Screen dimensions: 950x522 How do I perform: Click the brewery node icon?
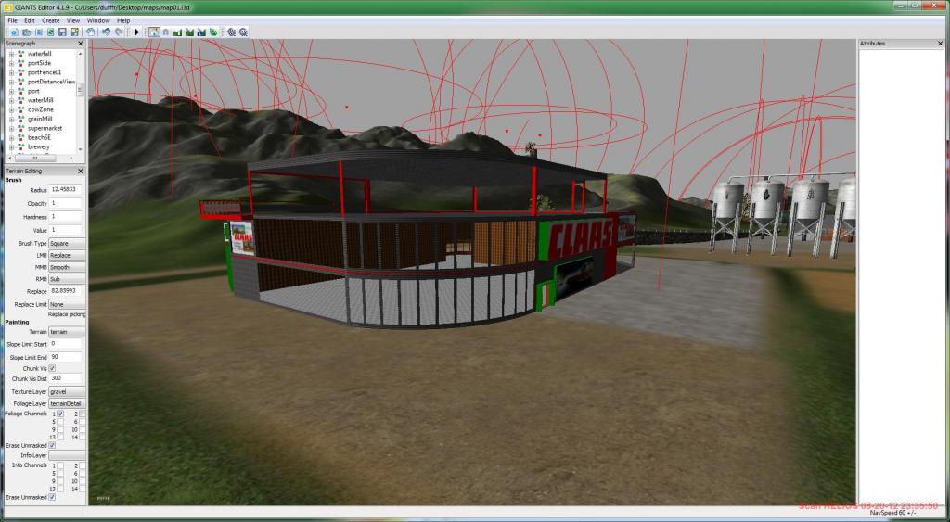[x=21, y=146]
